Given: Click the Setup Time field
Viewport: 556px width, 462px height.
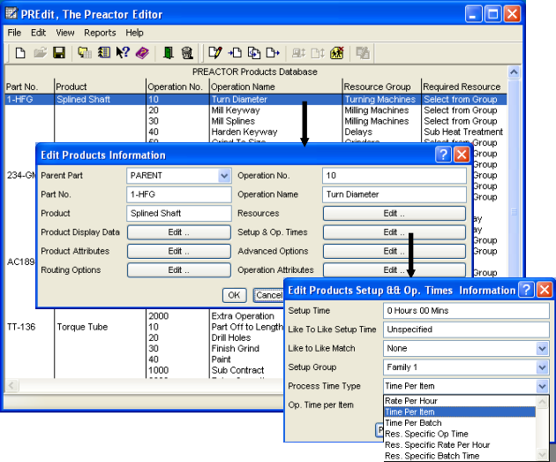Looking at the screenshot, I should [x=466, y=311].
